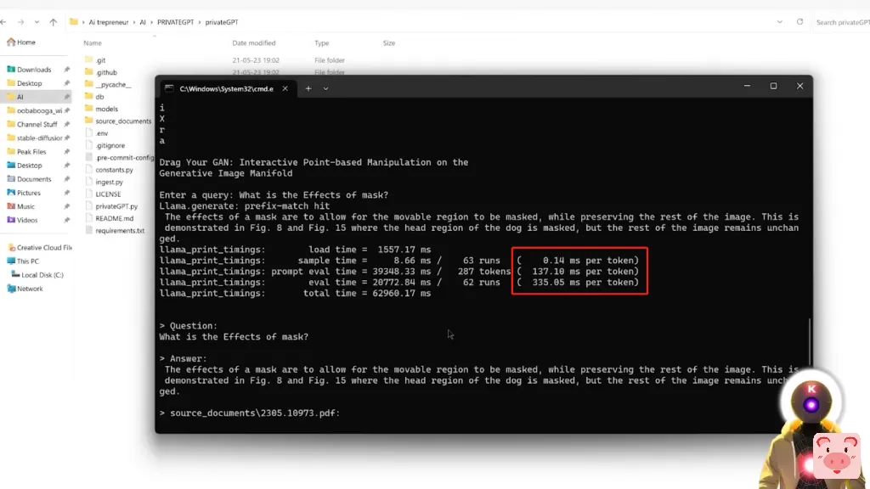Open the first Desktop sidebar entry
The width and height of the screenshot is (870, 489).
pos(30,83)
